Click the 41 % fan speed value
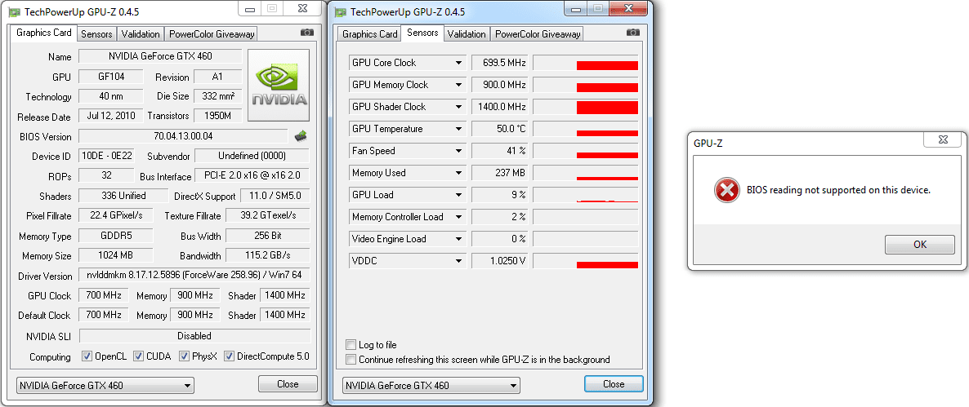This screenshot has width=969, height=407. [500, 151]
